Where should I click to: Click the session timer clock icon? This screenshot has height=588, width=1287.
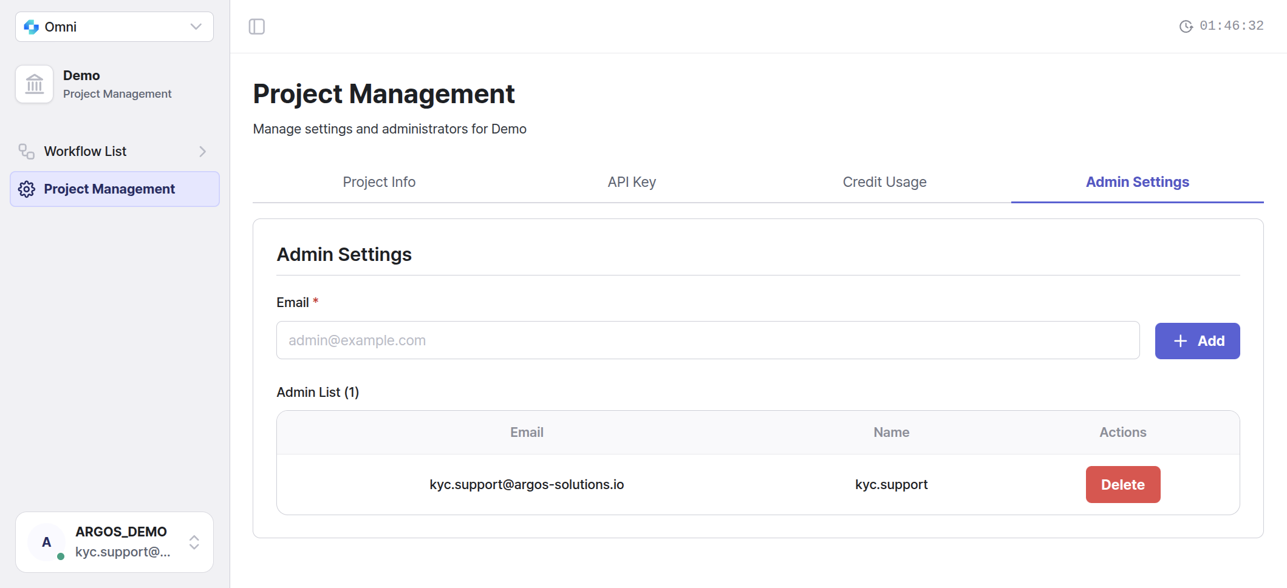[x=1186, y=26]
